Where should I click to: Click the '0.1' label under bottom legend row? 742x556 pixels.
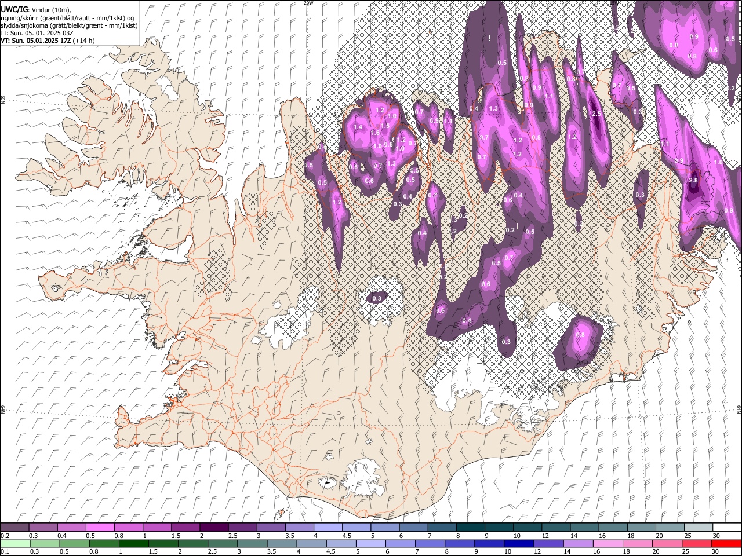pos(5,551)
